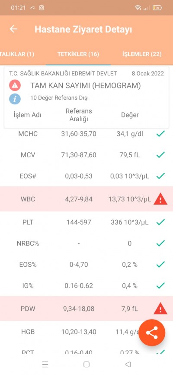This screenshot has height=375, width=173.
Task: Tap the blue info icon beside 10 Değer Referans Dışı
Action: (x=15, y=99)
